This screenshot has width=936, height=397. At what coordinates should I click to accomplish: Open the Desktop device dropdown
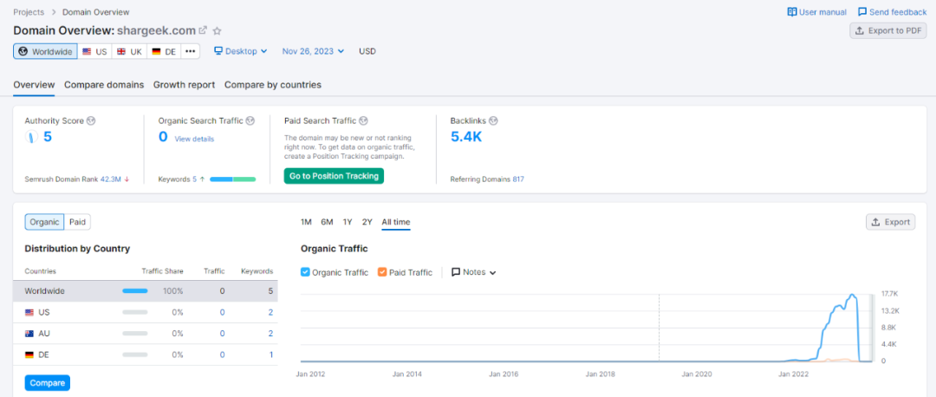[x=241, y=51]
